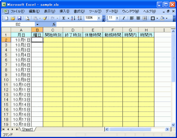The width and height of the screenshot is (177, 138).
Task: Open the 挿入(I) menu
Action: 64,11
